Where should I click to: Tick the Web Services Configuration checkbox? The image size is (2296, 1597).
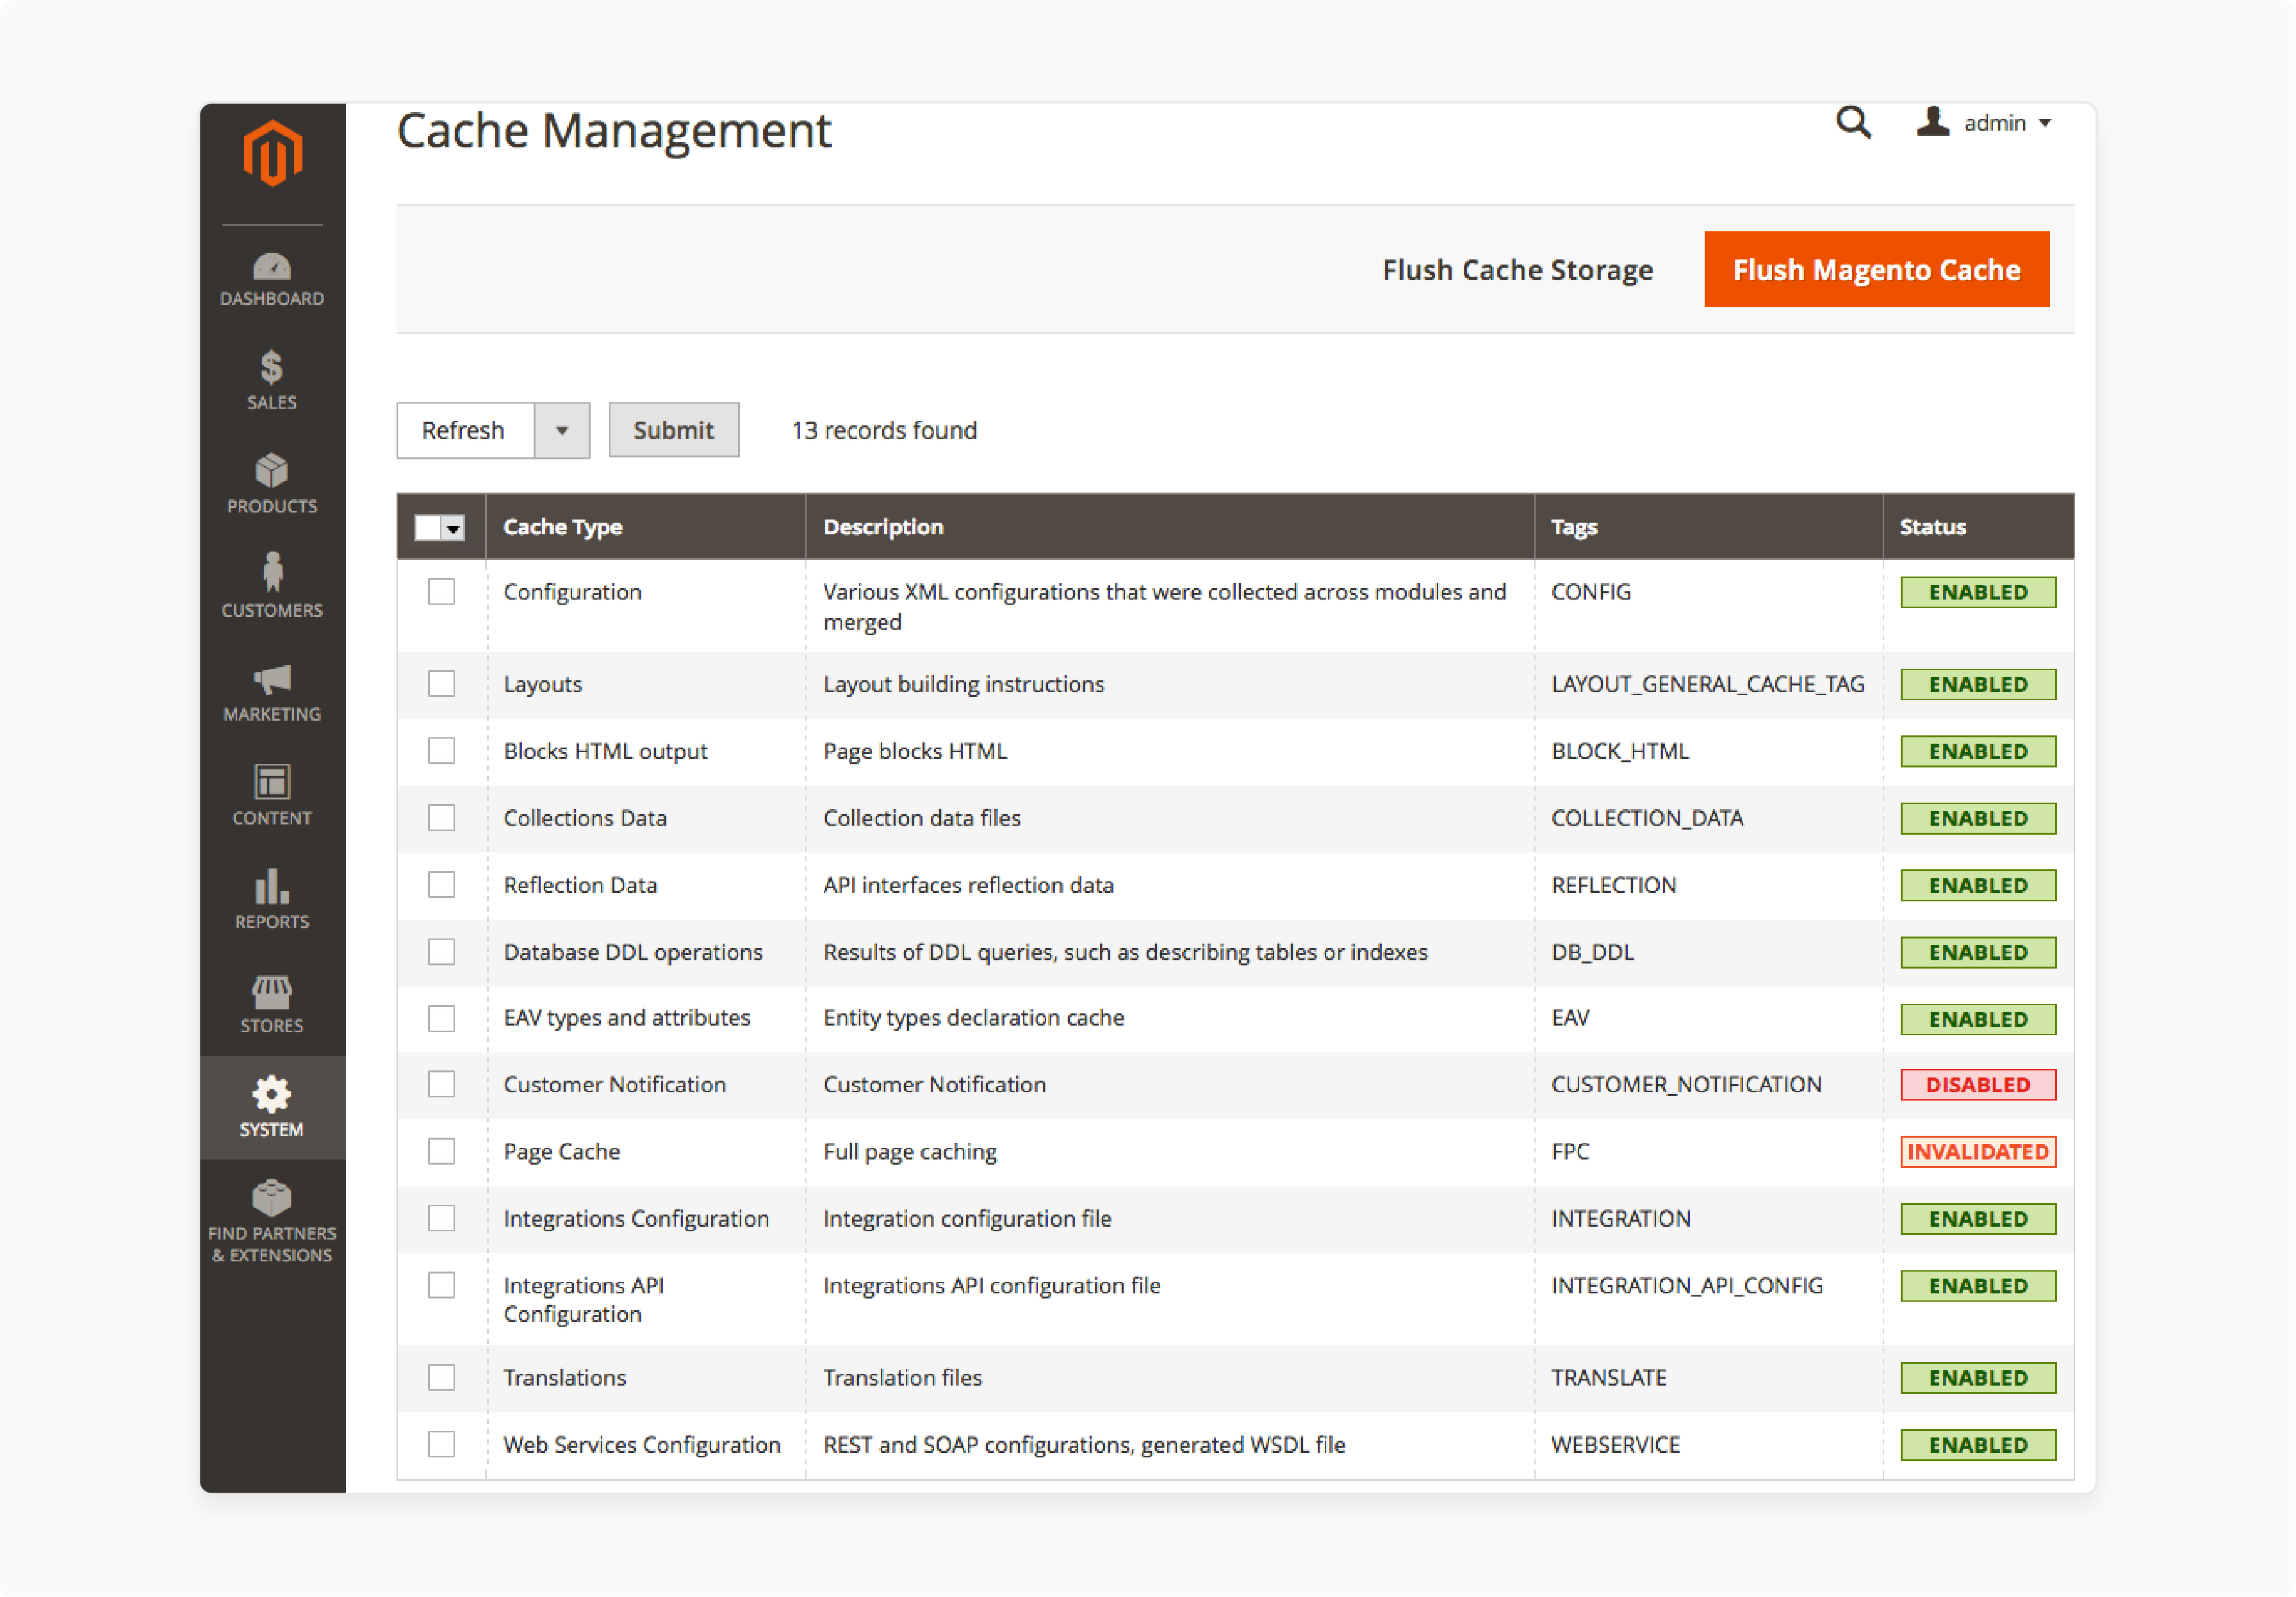[x=441, y=1444]
